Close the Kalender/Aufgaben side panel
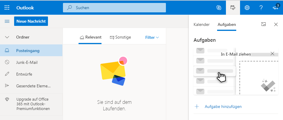The width and height of the screenshot is (283, 120). click(276, 24)
